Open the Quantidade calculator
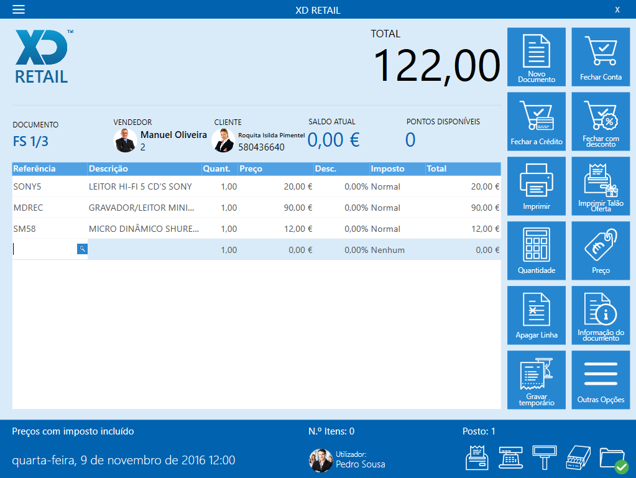Viewport: 636px width, 478px height. tap(537, 250)
